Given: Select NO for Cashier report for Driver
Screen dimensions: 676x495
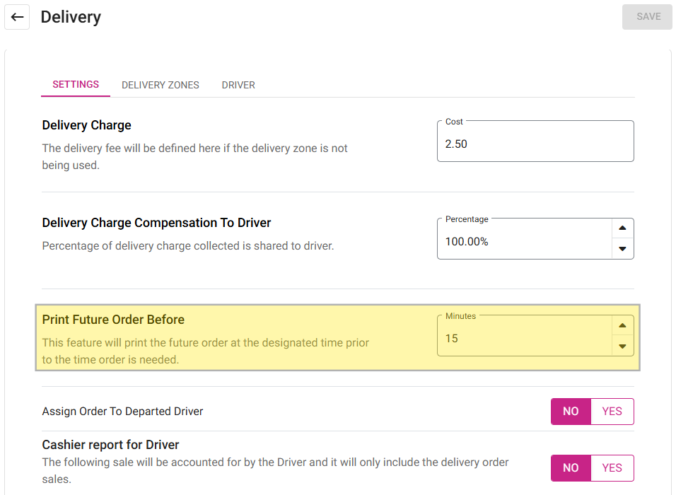Looking at the screenshot, I should pyautogui.click(x=571, y=467).
